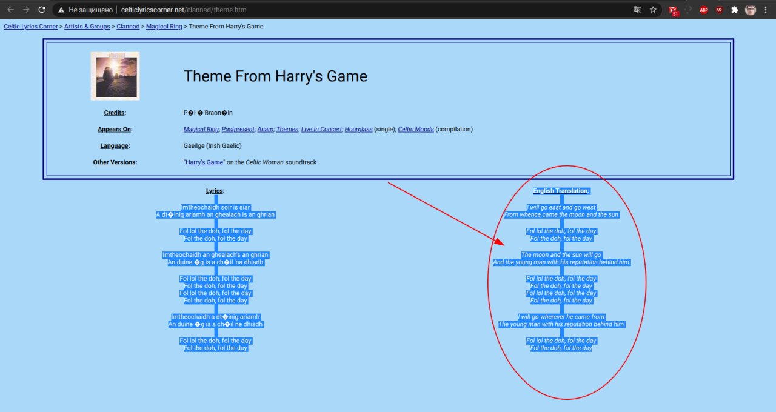Click the greyed-out arrows extension icon
Screen dimensions: 776x412
click(x=689, y=10)
